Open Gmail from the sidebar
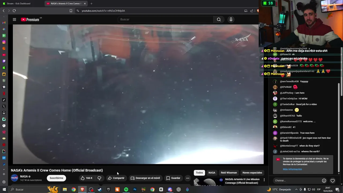 4,23
